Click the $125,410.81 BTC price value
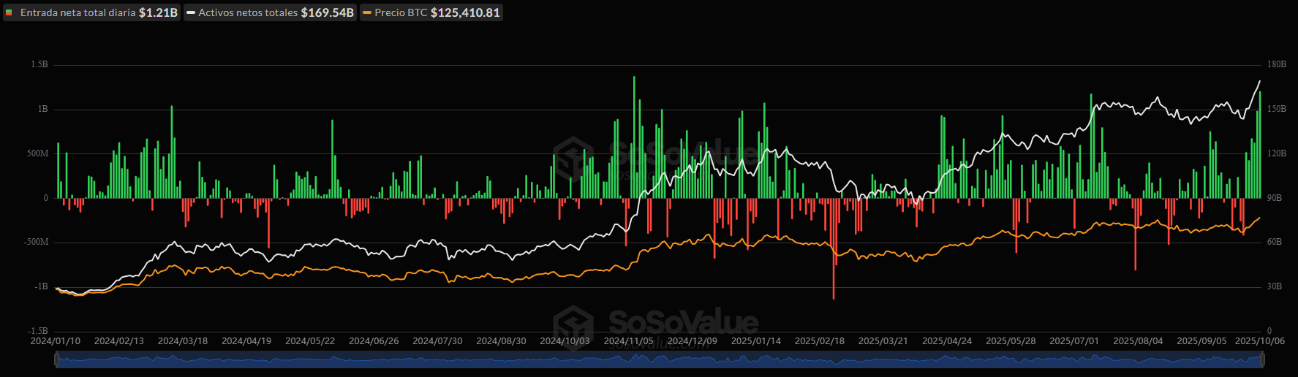The width and height of the screenshot is (1298, 377). 465,12
